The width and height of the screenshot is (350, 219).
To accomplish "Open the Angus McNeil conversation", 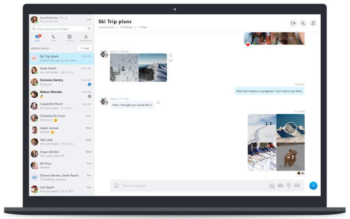I will click(61, 154).
